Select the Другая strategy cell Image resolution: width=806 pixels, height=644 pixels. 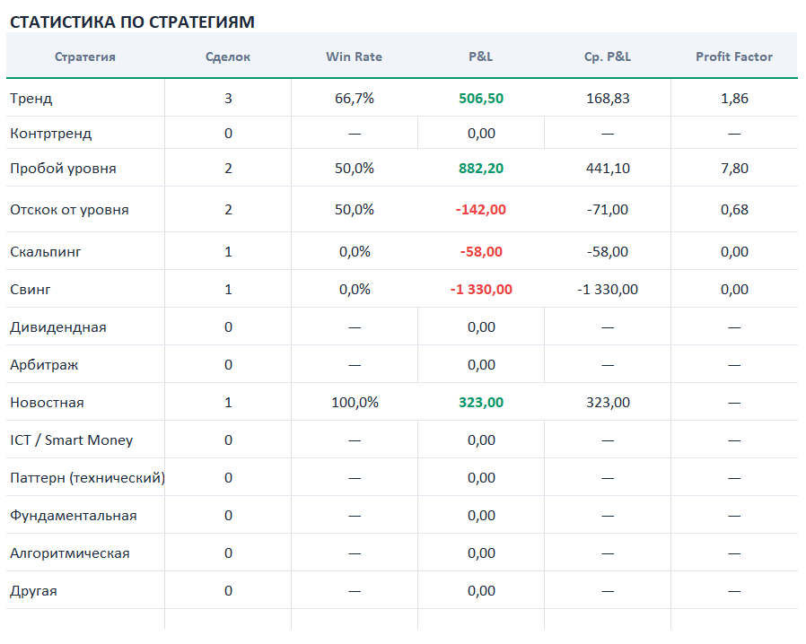(85, 590)
